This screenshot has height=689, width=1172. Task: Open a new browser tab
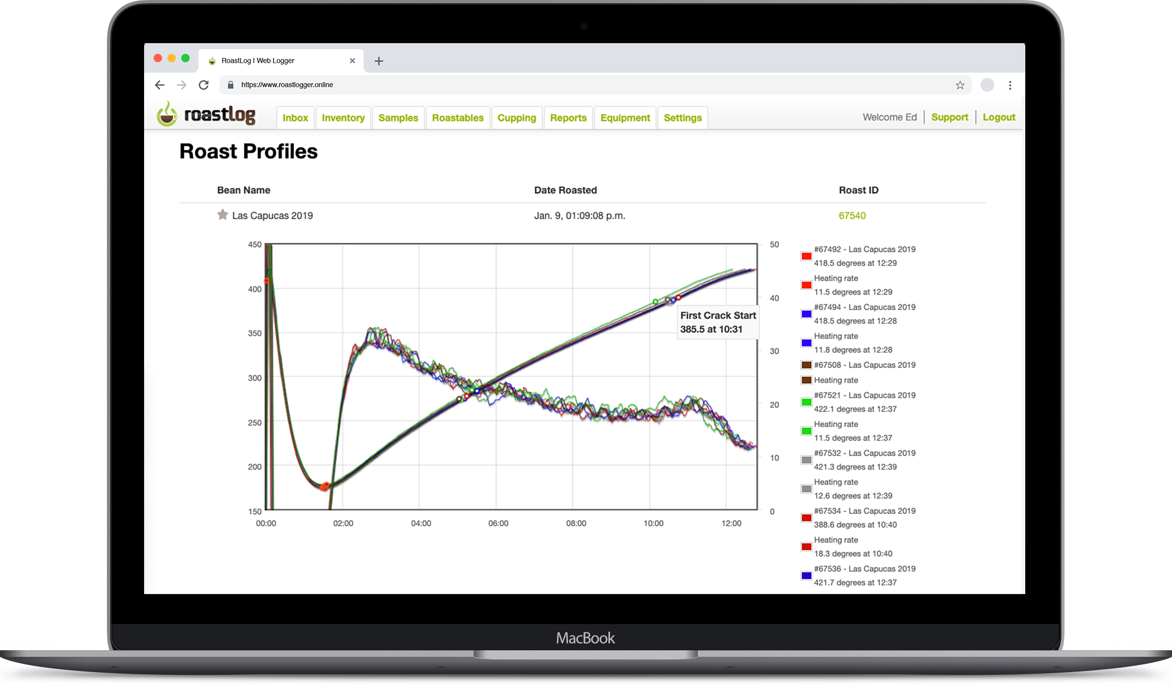[379, 61]
